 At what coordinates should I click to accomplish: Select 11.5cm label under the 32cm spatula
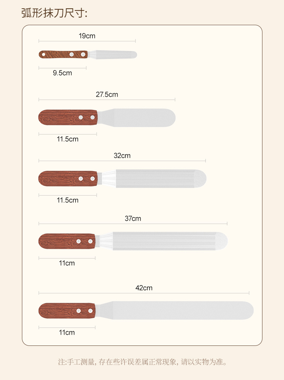coord(68,200)
